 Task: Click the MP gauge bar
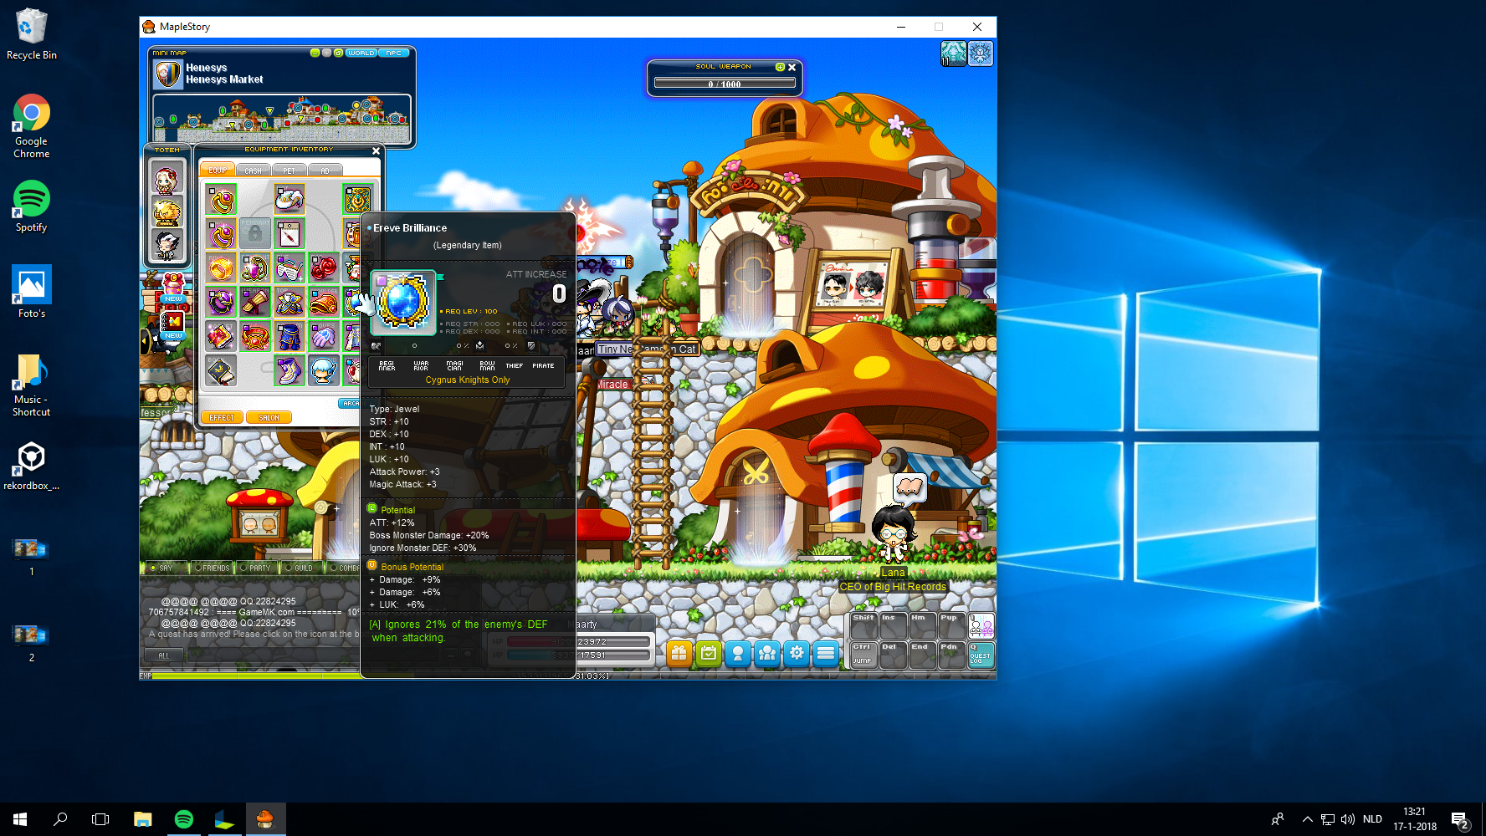578,655
